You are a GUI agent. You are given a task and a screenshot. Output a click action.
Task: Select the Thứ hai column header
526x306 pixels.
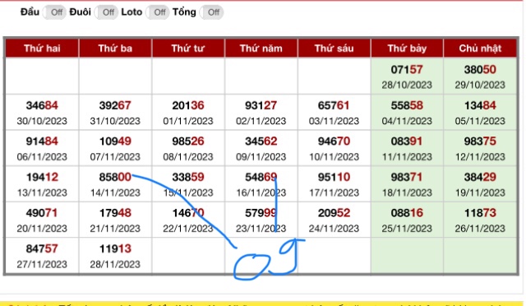42,49
